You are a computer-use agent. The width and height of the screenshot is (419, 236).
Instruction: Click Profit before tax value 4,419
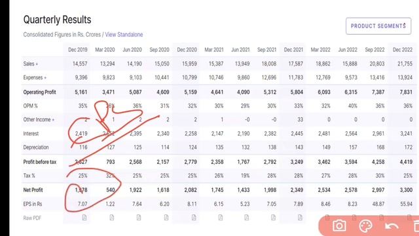point(406,162)
